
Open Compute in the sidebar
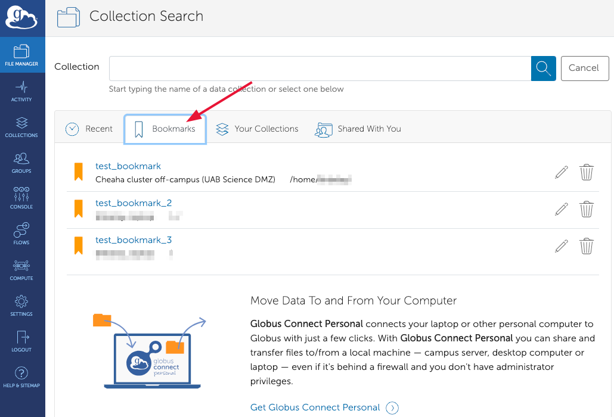[x=21, y=270]
